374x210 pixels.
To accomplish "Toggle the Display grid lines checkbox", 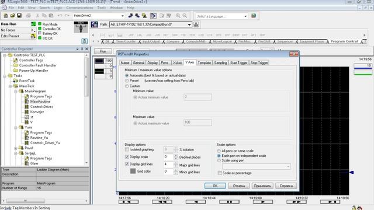I will coord(127,164).
